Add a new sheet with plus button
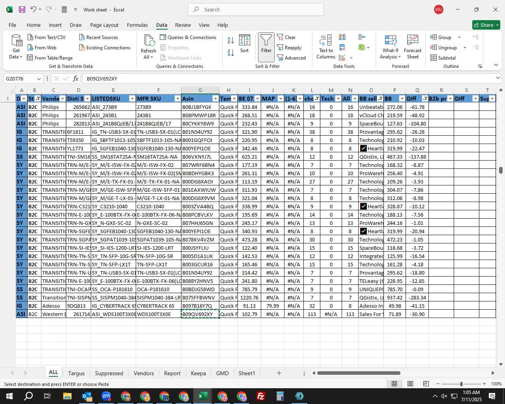This screenshot has width=505, height=404. (279, 373)
